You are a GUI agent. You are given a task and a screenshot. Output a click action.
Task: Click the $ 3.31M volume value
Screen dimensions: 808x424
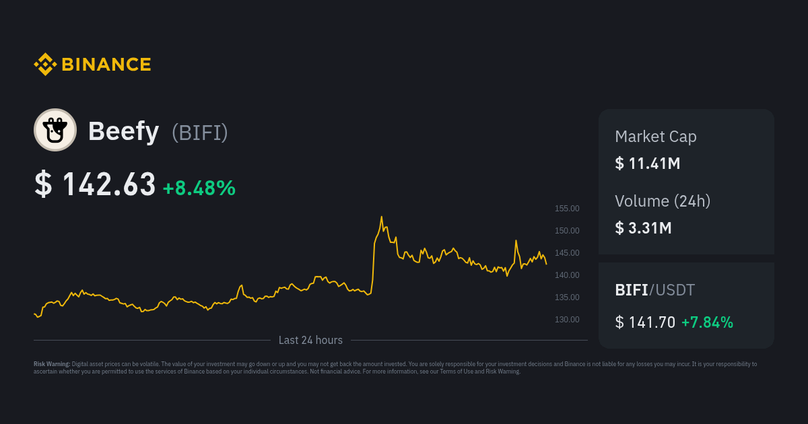643,227
